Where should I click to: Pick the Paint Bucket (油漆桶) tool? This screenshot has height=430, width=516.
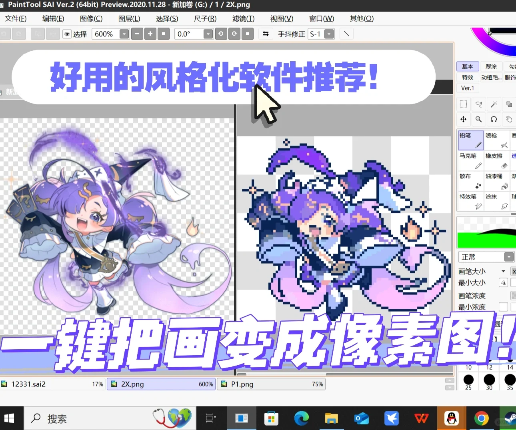coord(497,181)
